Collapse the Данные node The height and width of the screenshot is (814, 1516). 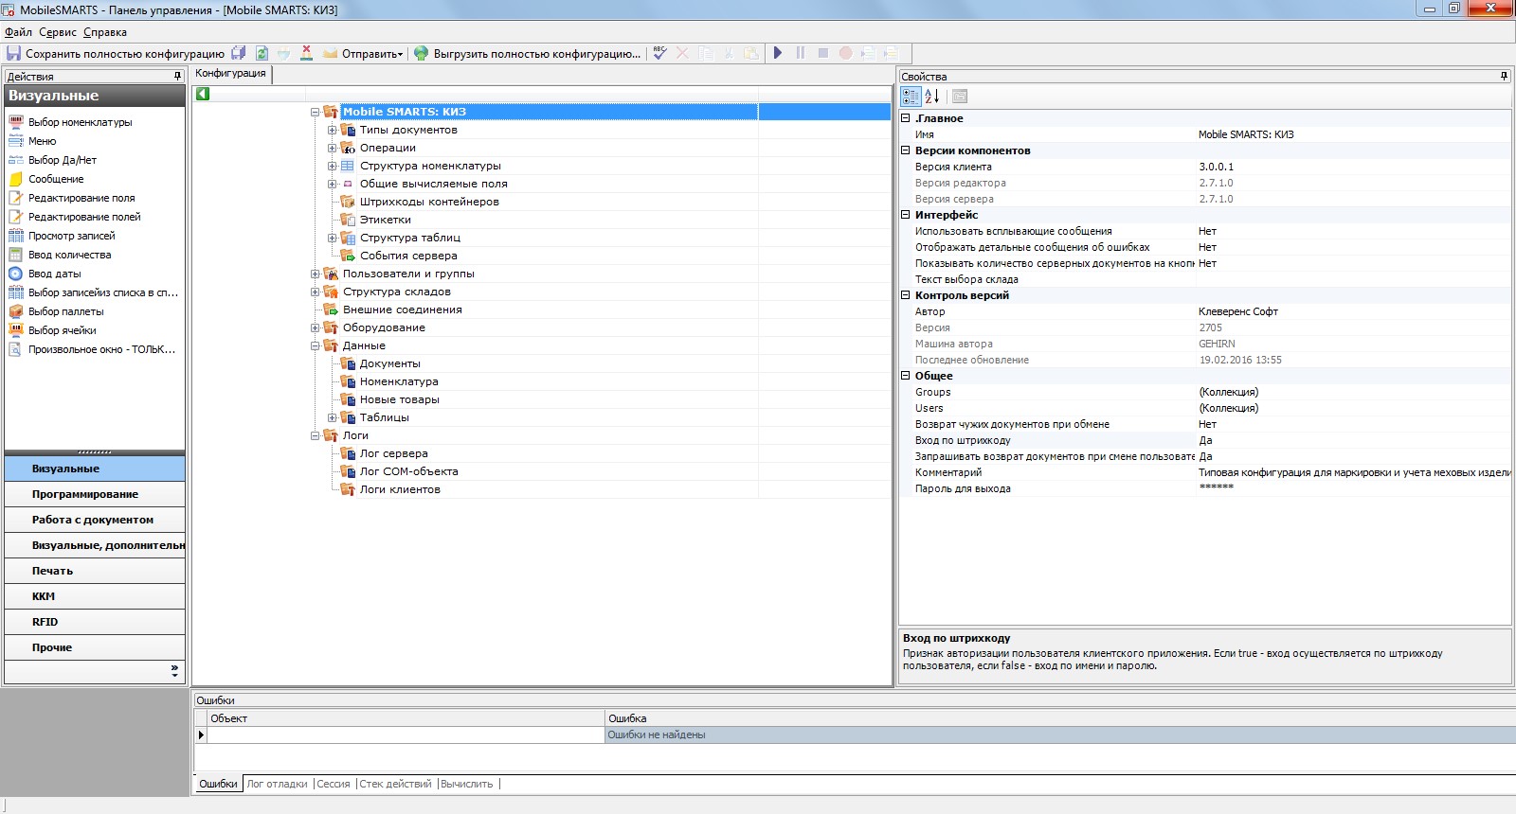(x=316, y=345)
